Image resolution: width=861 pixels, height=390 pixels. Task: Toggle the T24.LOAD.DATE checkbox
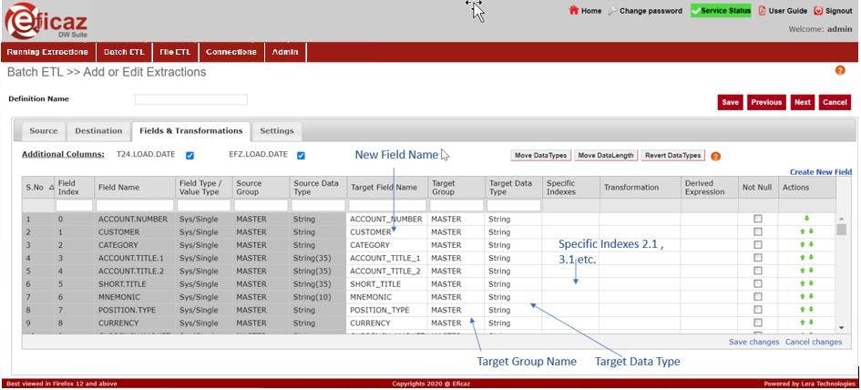[x=190, y=156]
